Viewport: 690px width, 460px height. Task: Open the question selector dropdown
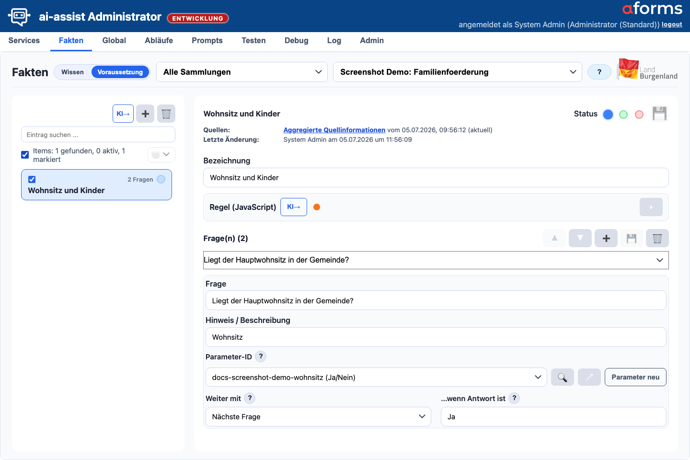pos(436,260)
